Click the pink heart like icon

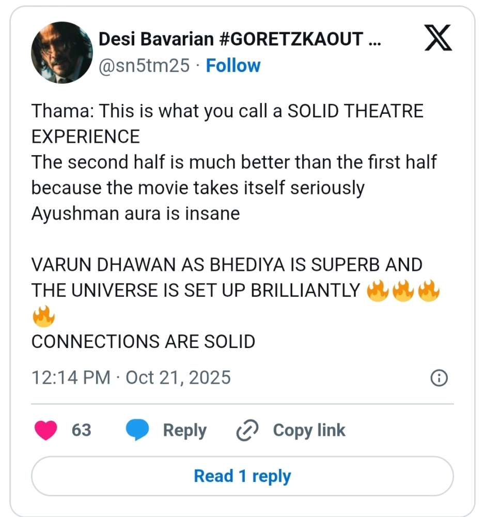pos(45,430)
